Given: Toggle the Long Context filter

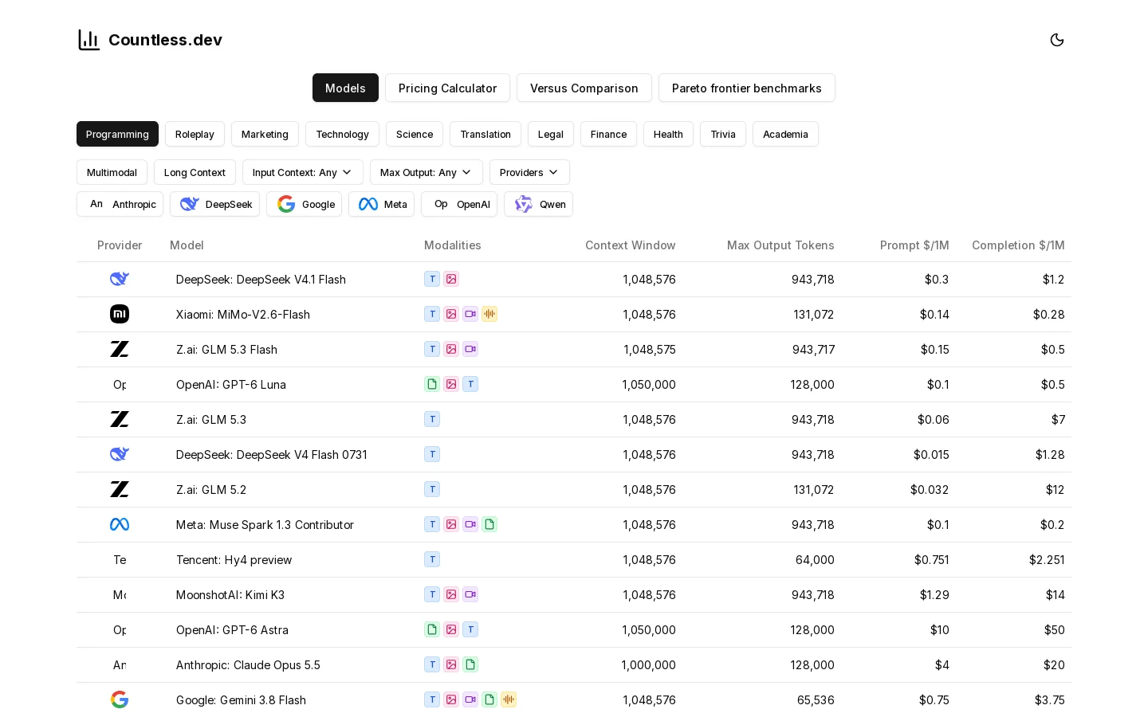Looking at the screenshot, I should 195,172.
